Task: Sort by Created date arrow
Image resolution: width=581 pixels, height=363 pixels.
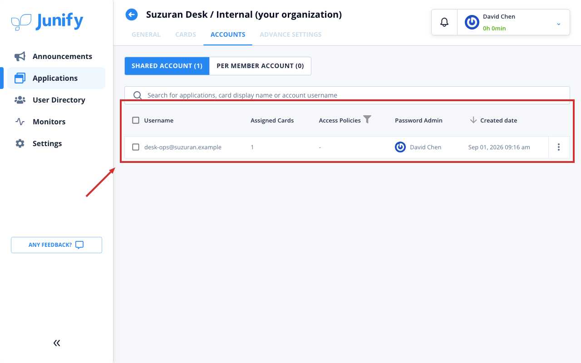Action: [x=473, y=120]
